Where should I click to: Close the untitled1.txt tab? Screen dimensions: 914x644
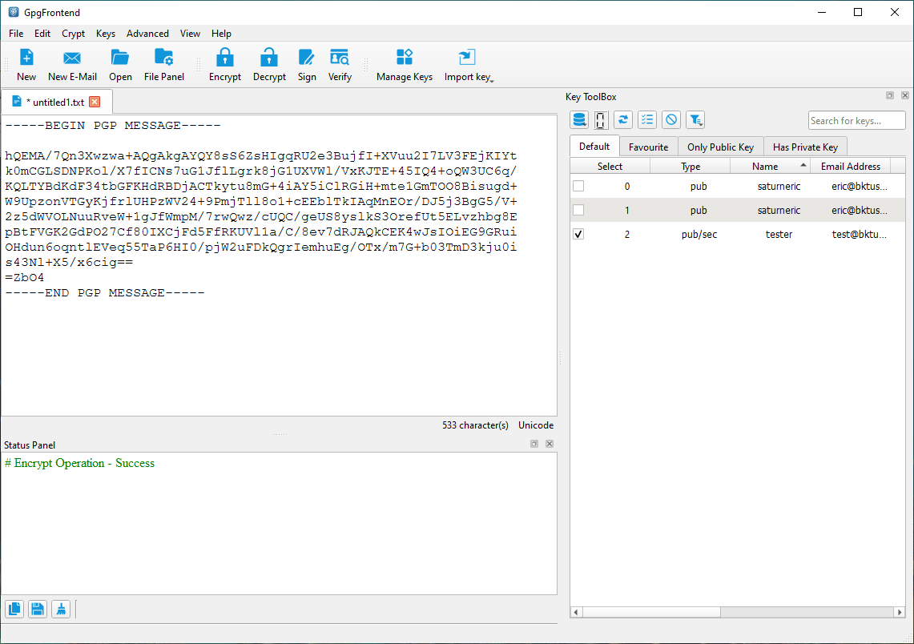pos(95,102)
